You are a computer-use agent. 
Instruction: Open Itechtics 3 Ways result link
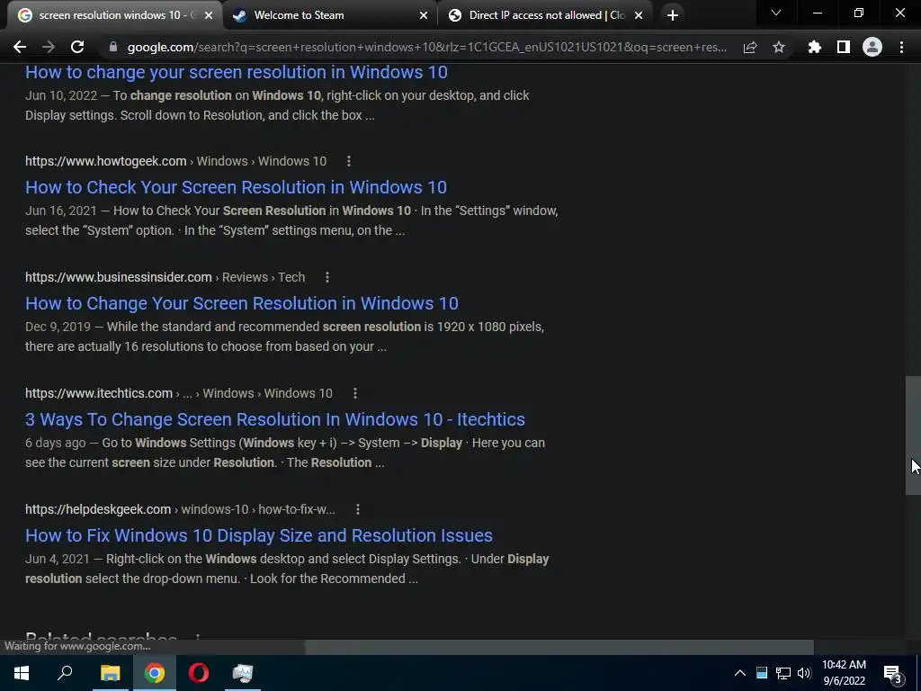(x=275, y=419)
